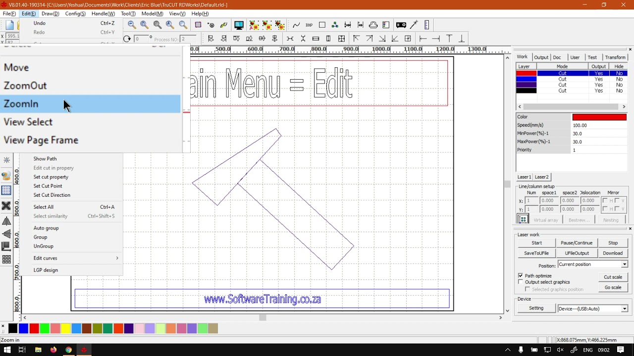Open the Config menu

[x=76, y=14]
